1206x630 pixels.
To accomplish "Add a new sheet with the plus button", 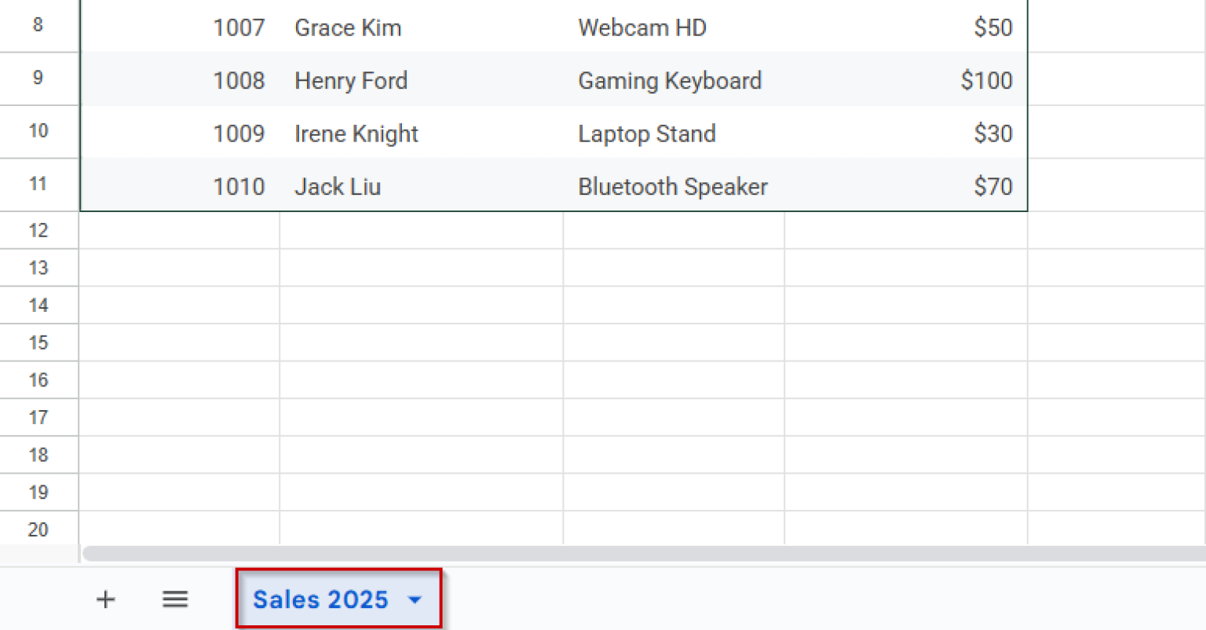I will pyautogui.click(x=105, y=599).
